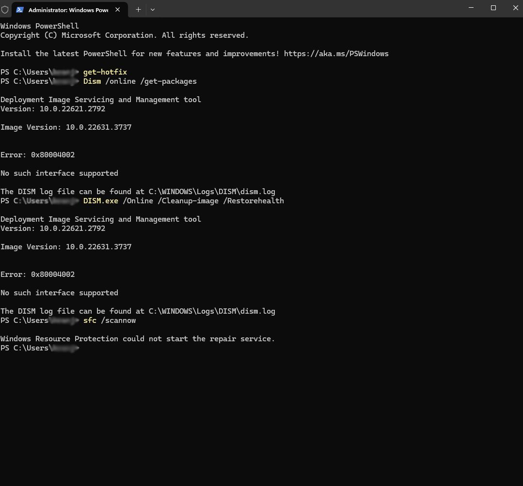Maximize the terminal window

pyautogui.click(x=493, y=8)
